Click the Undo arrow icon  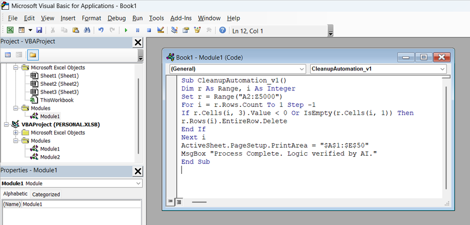pos(101,30)
